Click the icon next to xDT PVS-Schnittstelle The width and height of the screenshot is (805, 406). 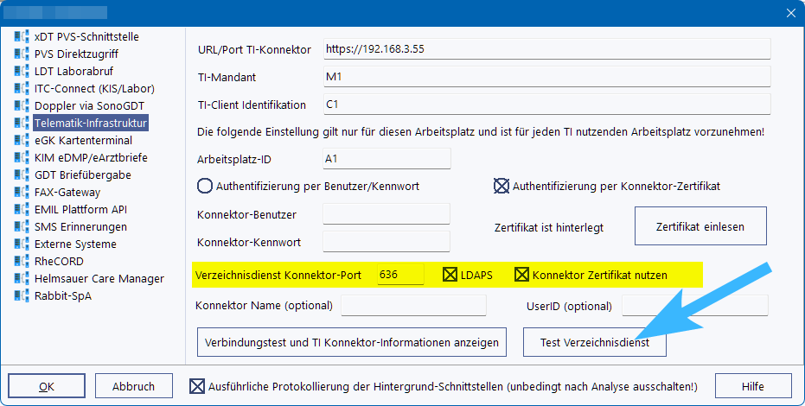pyautogui.click(x=22, y=37)
